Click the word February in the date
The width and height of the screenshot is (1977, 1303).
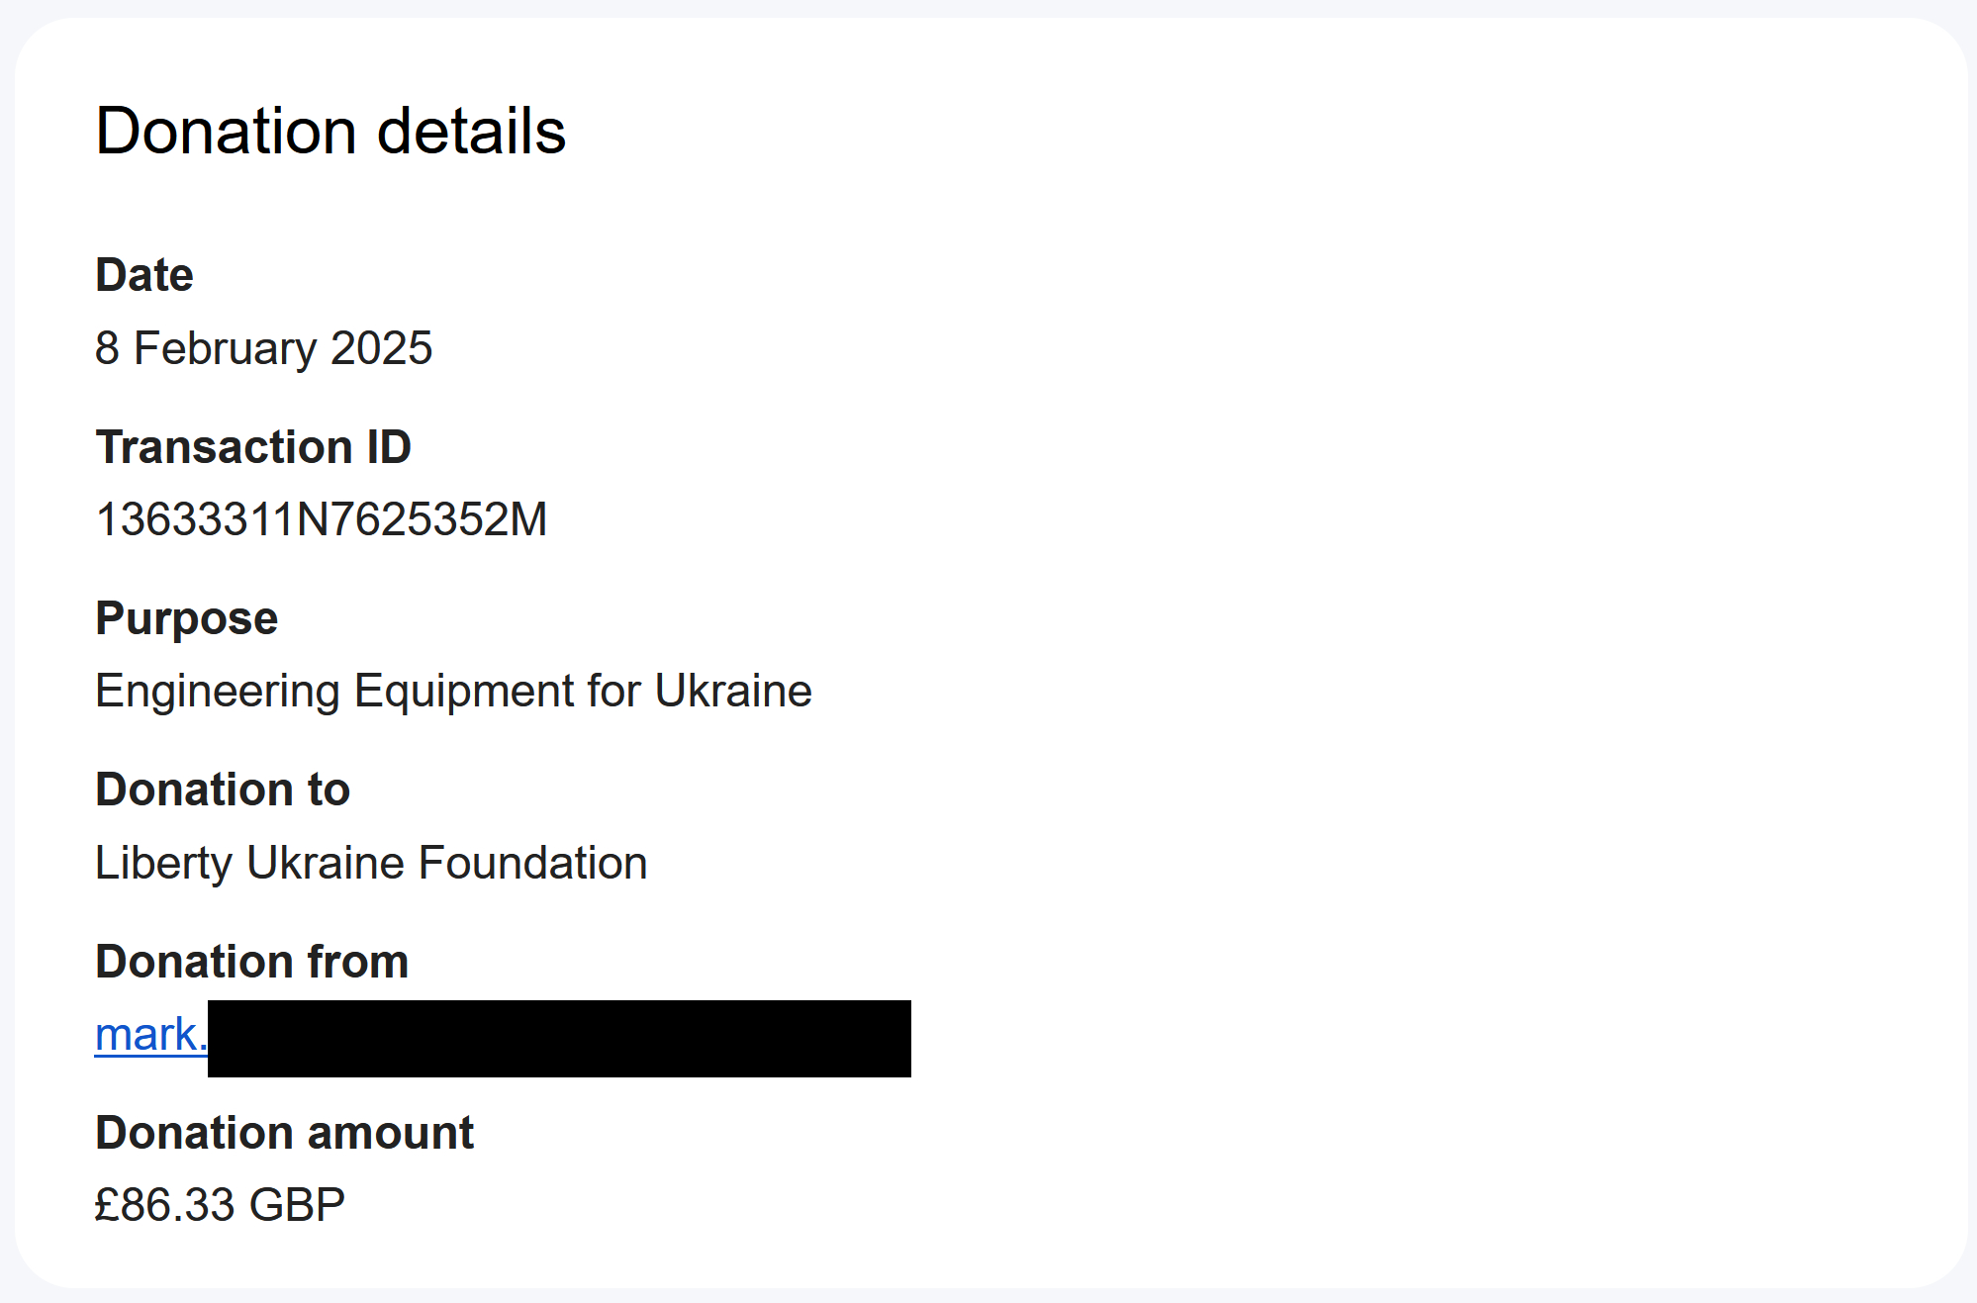pos(225,348)
